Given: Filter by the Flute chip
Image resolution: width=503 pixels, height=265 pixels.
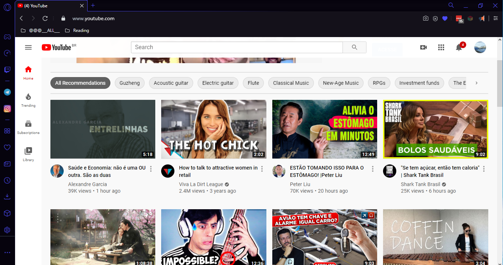Looking at the screenshot, I should click(253, 83).
